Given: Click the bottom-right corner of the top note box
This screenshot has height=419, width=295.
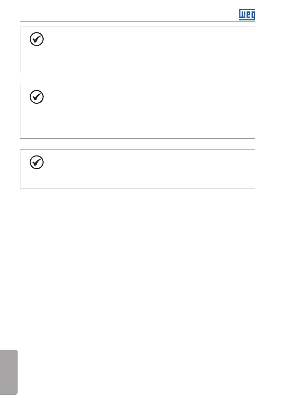Looking at the screenshot, I should click(255, 72).
